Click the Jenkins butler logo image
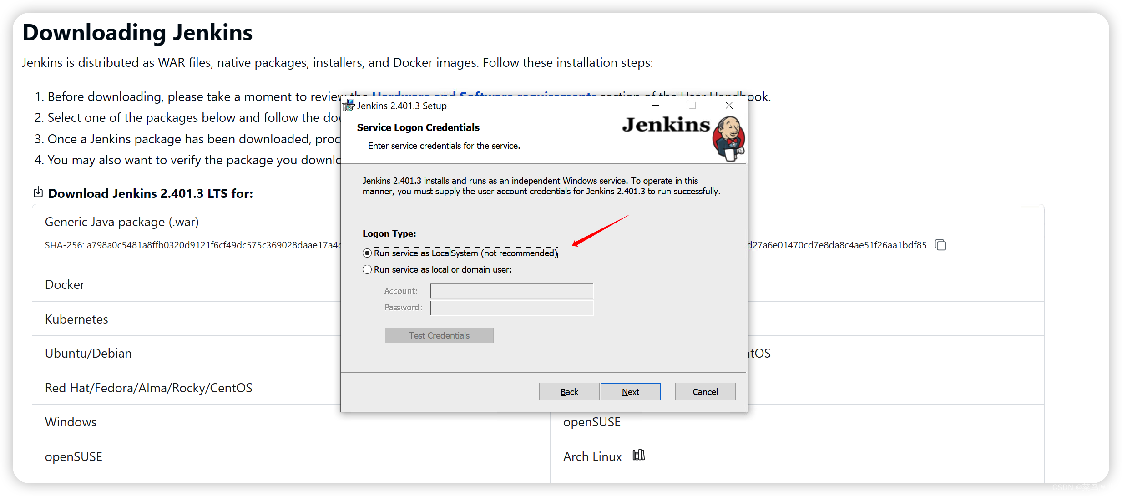 (x=728, y=138)
